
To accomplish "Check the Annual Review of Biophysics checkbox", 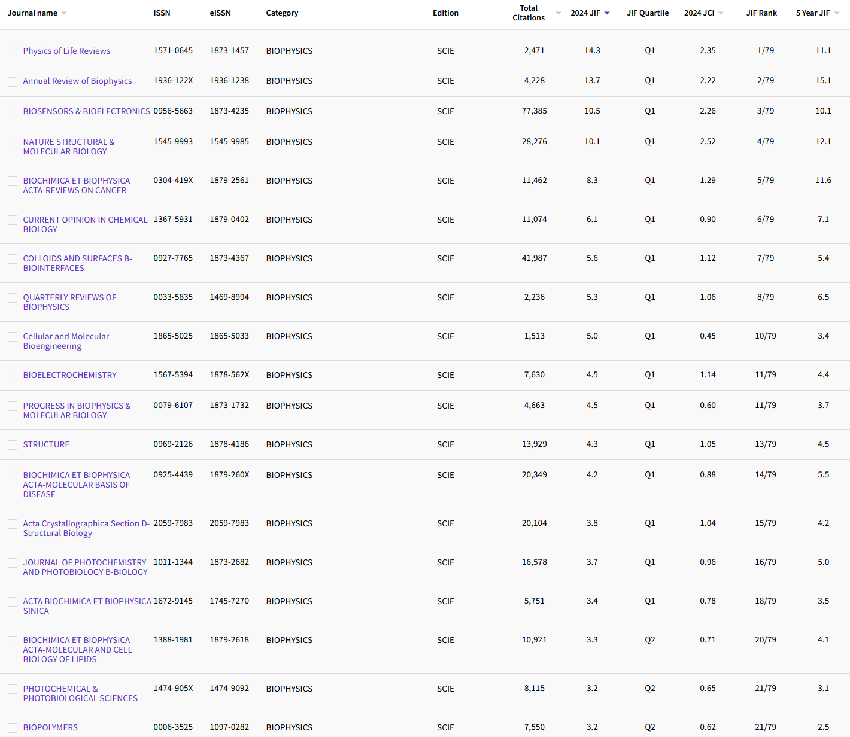I will (13, 81).
